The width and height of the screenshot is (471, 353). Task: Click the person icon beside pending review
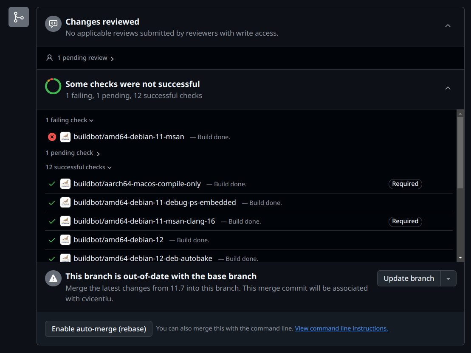(x=50, y=58)
